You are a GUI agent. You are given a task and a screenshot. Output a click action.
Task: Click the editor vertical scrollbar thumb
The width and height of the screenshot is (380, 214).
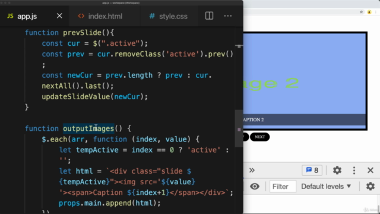[239, 128]
